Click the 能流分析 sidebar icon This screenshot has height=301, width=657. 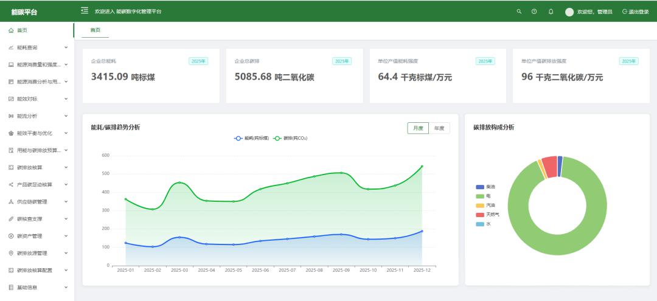click(11, 116)
